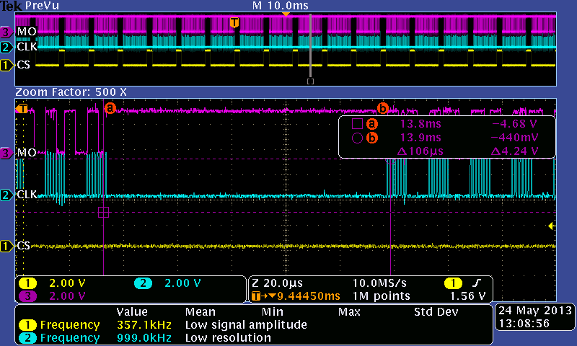577x346 pixels.
Task: Click orange trigger T marker in overview
Action: 234,22
